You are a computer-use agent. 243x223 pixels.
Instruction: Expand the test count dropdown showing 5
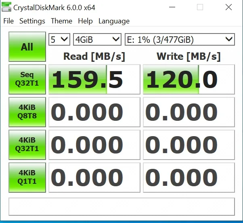(x=59, y=40)
